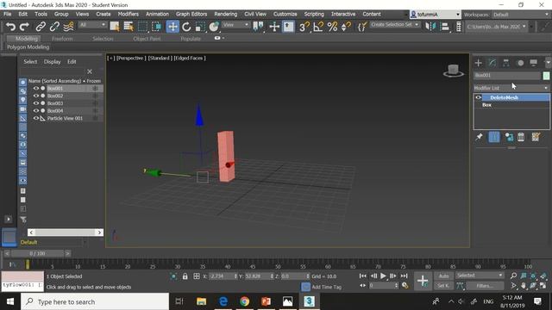
Task: Toggle visibility eye of Box001
Action: (x=36, y=88)
